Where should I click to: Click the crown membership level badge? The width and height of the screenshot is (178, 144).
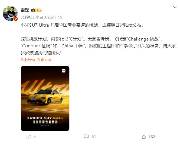coord(36,10)
